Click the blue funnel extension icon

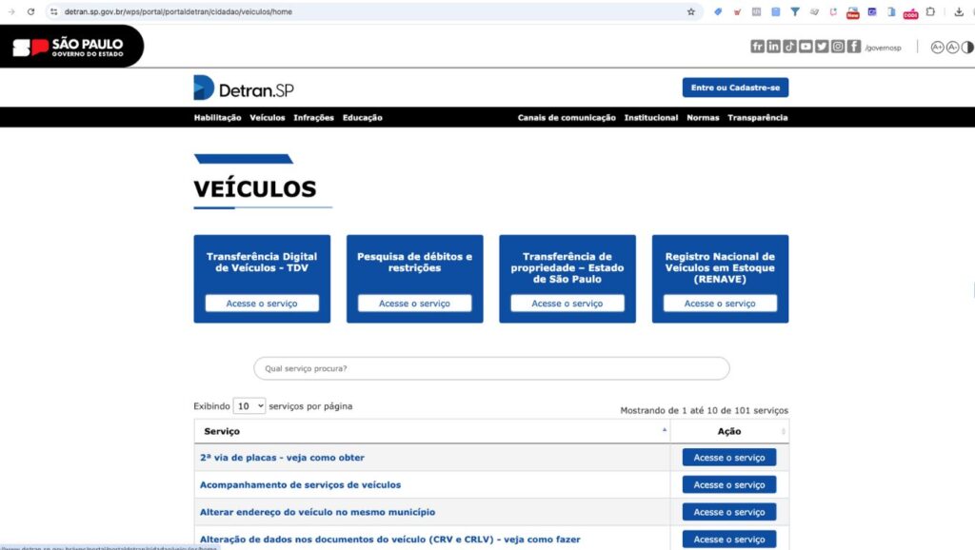[795, 11]
